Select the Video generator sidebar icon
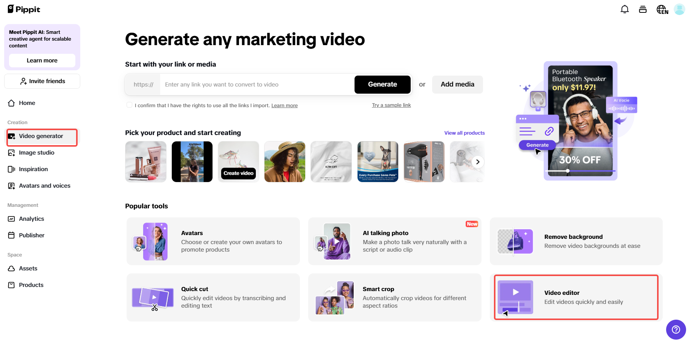 12,137
